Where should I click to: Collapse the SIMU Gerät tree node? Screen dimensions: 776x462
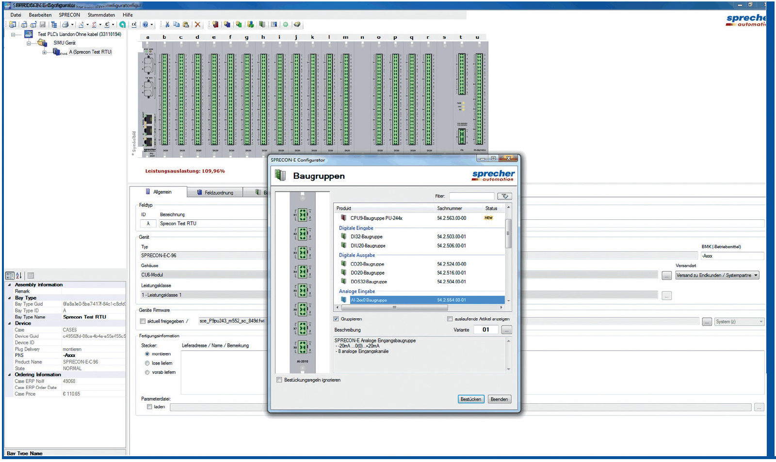pyautogui.click(x=29, y=43)
